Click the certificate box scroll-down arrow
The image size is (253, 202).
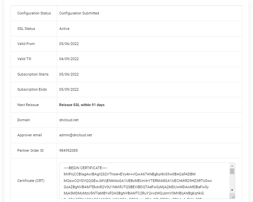[232, 190]
